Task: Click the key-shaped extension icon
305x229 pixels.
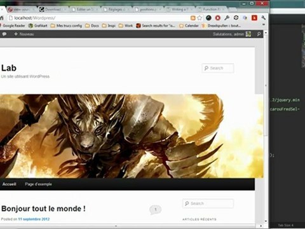Action: (x=227, y=18)
